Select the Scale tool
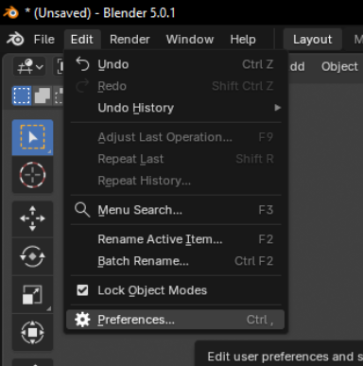The width and height of the screenshot is (363, 366). tap(32, 294)
